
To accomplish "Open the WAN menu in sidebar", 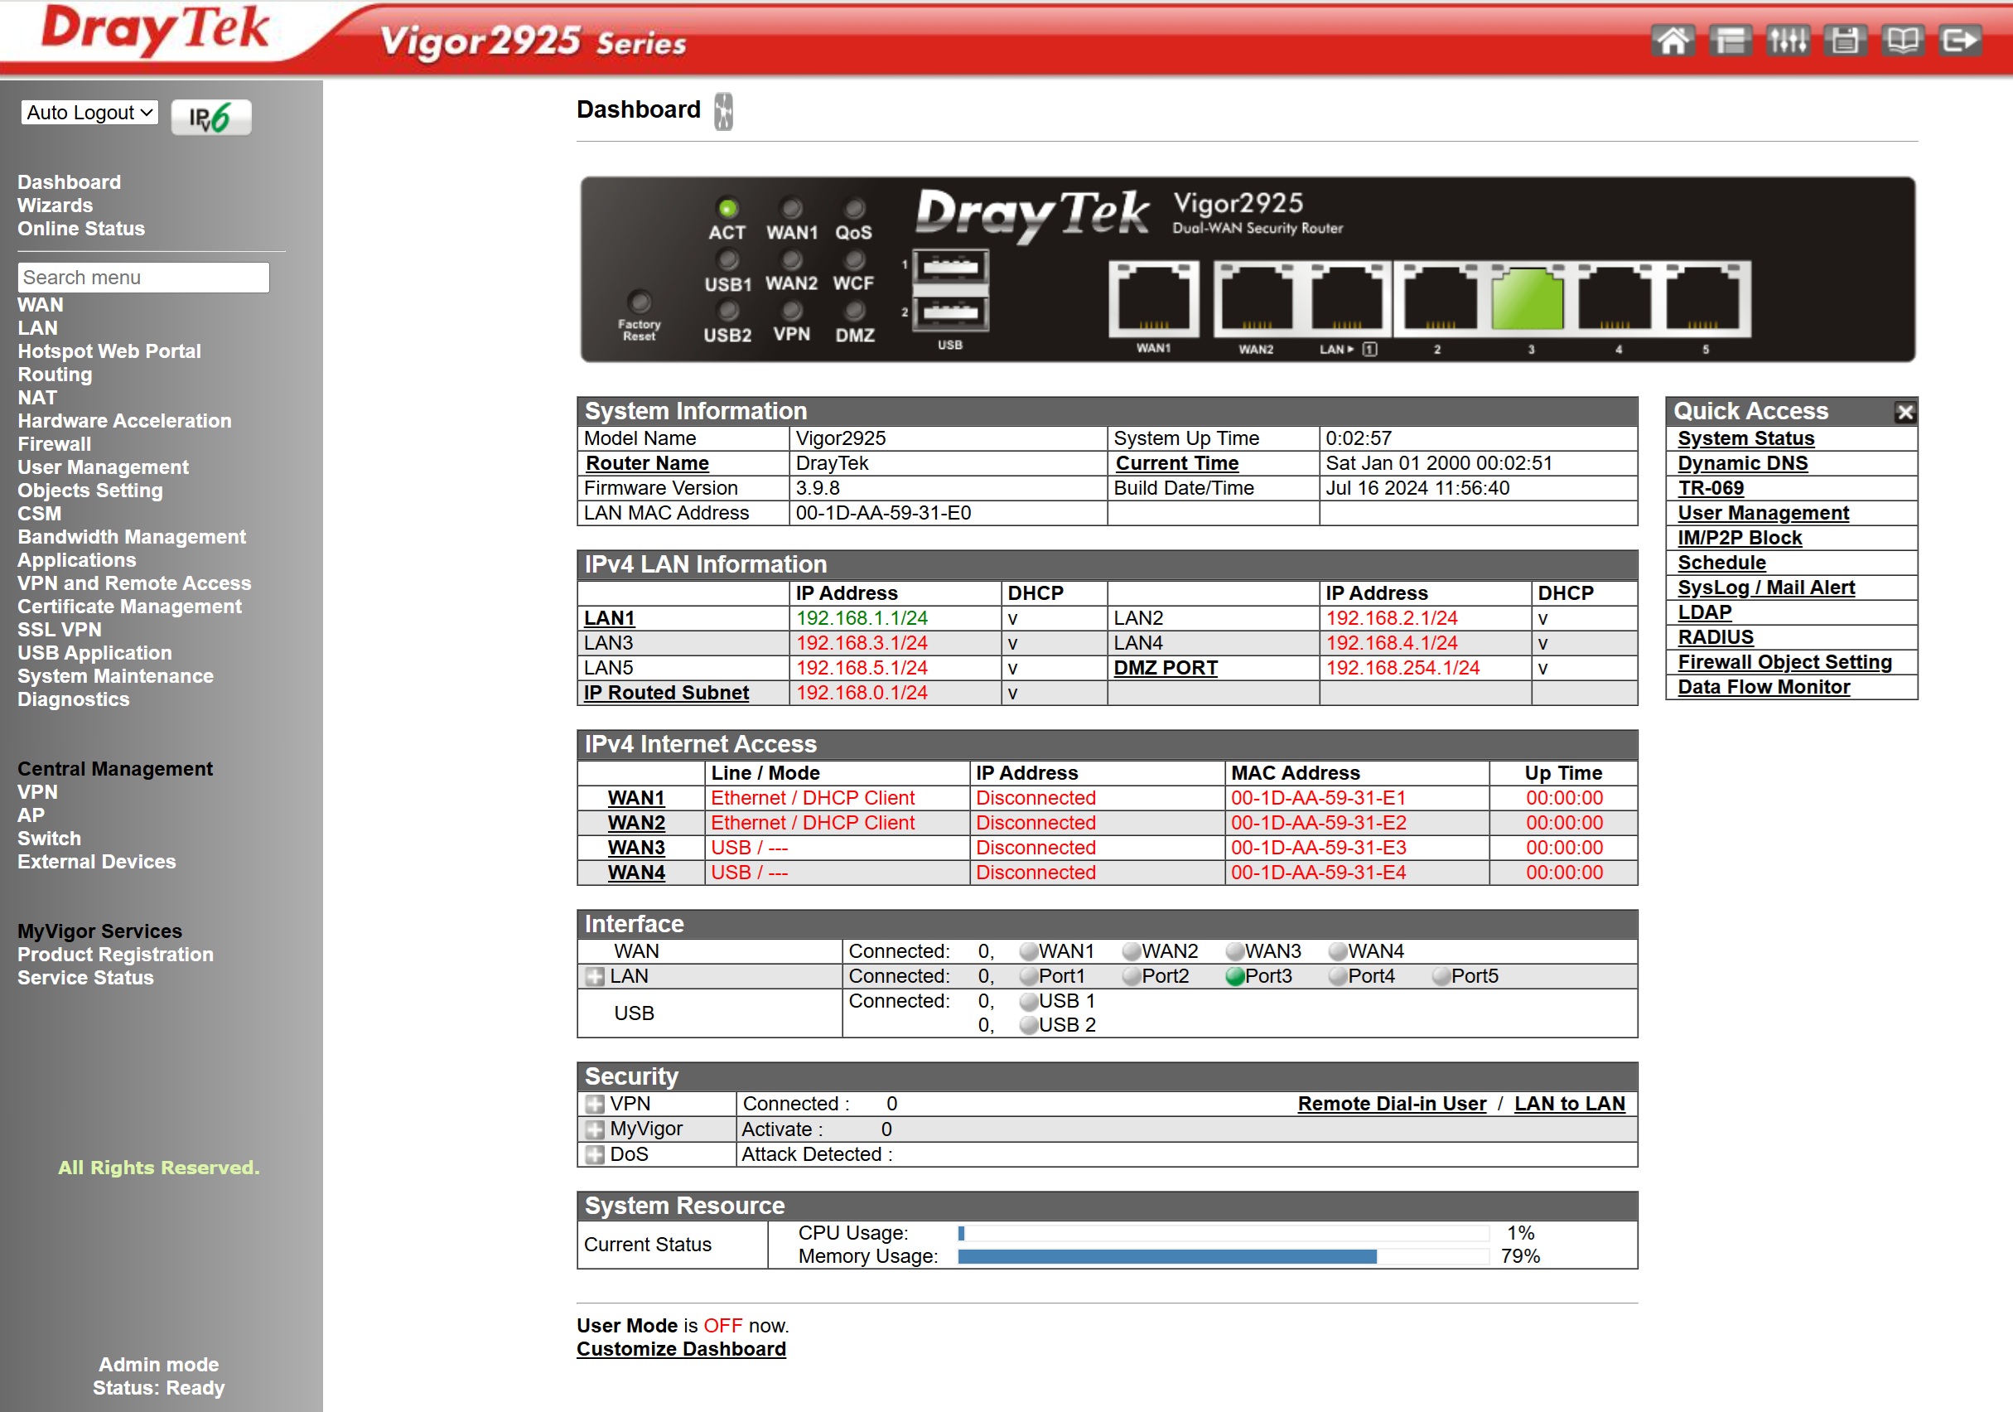I will [41, 304].
